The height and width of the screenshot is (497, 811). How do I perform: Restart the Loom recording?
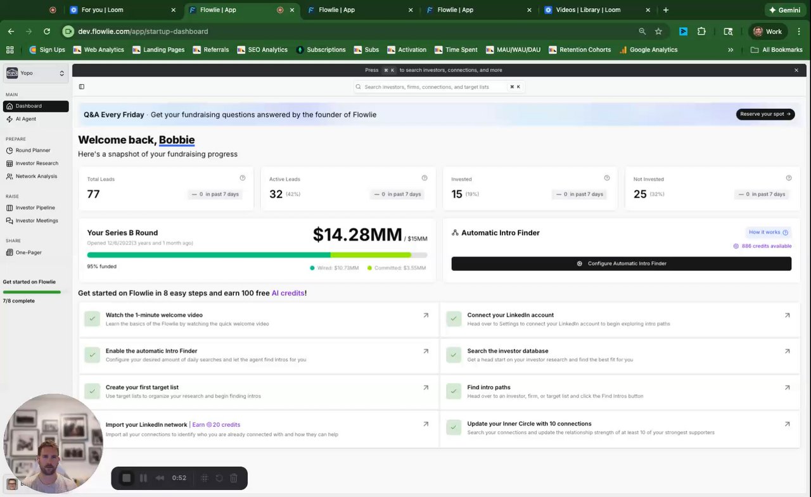(219, 478)
